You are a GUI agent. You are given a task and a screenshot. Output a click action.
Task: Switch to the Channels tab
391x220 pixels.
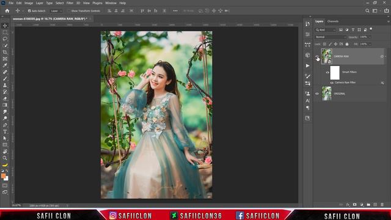[332, 21]
